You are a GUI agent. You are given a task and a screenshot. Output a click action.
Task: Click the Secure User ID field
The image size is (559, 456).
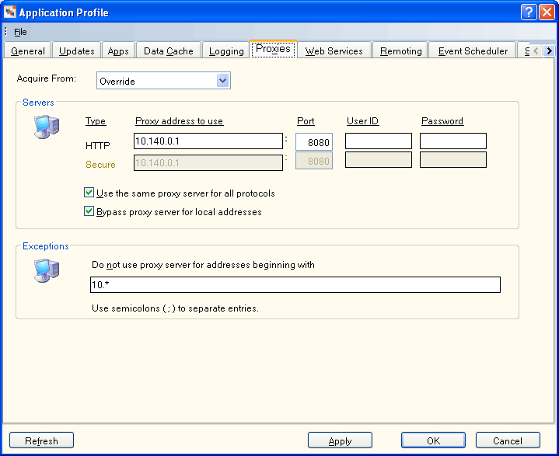tap(379, 159)
